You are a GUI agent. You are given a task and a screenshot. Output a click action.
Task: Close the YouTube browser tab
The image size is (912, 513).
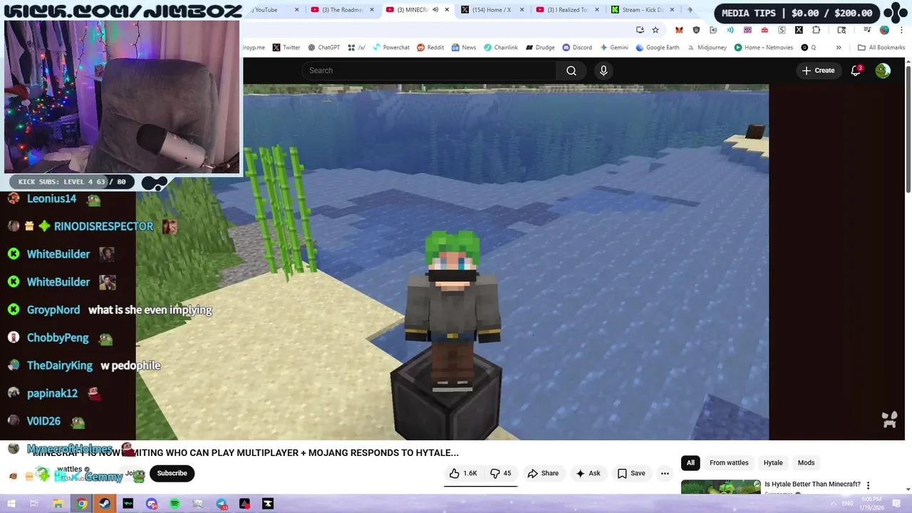click(x=296, y=10)
